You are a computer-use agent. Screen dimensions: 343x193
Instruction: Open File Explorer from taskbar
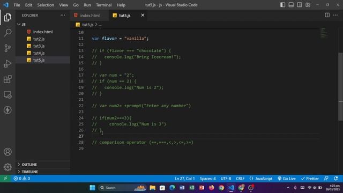pos(152,188)
